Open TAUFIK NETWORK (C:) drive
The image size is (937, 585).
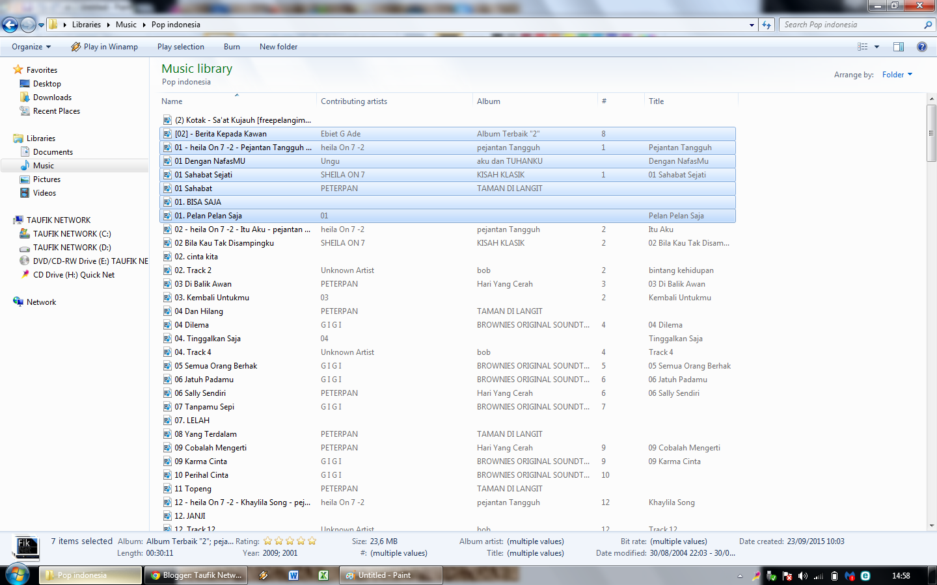tap(72, 234)
